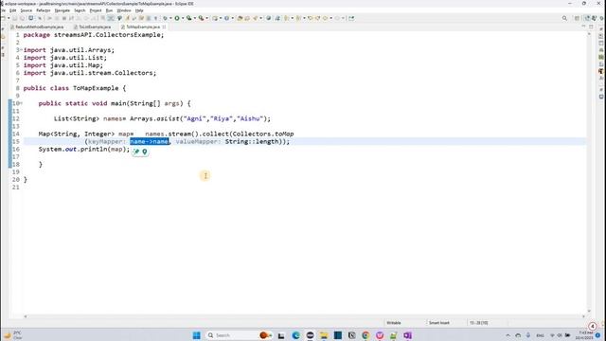606x341 pixels.
Task: Click the Back navigation toolbar arrow
Action: [326, 18]
